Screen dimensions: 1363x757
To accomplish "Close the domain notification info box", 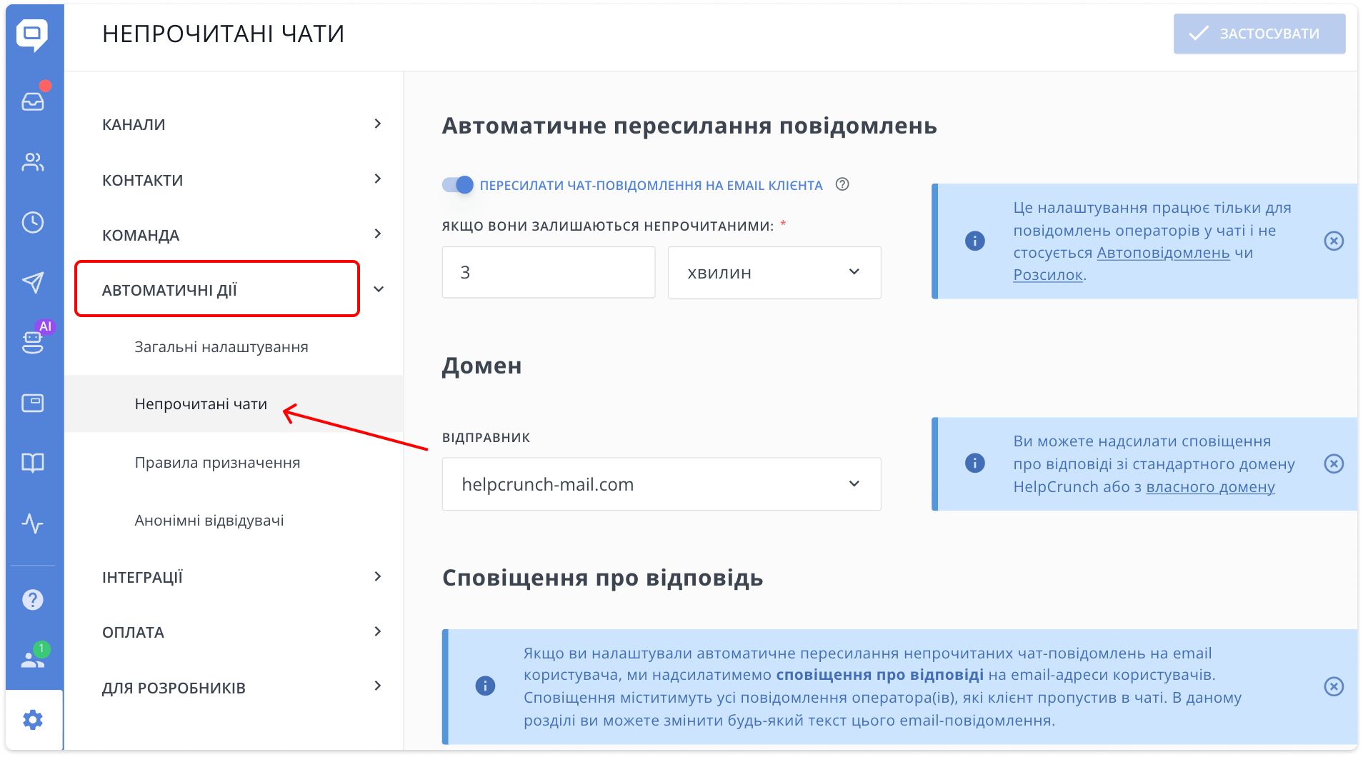I will (1333, 463).
